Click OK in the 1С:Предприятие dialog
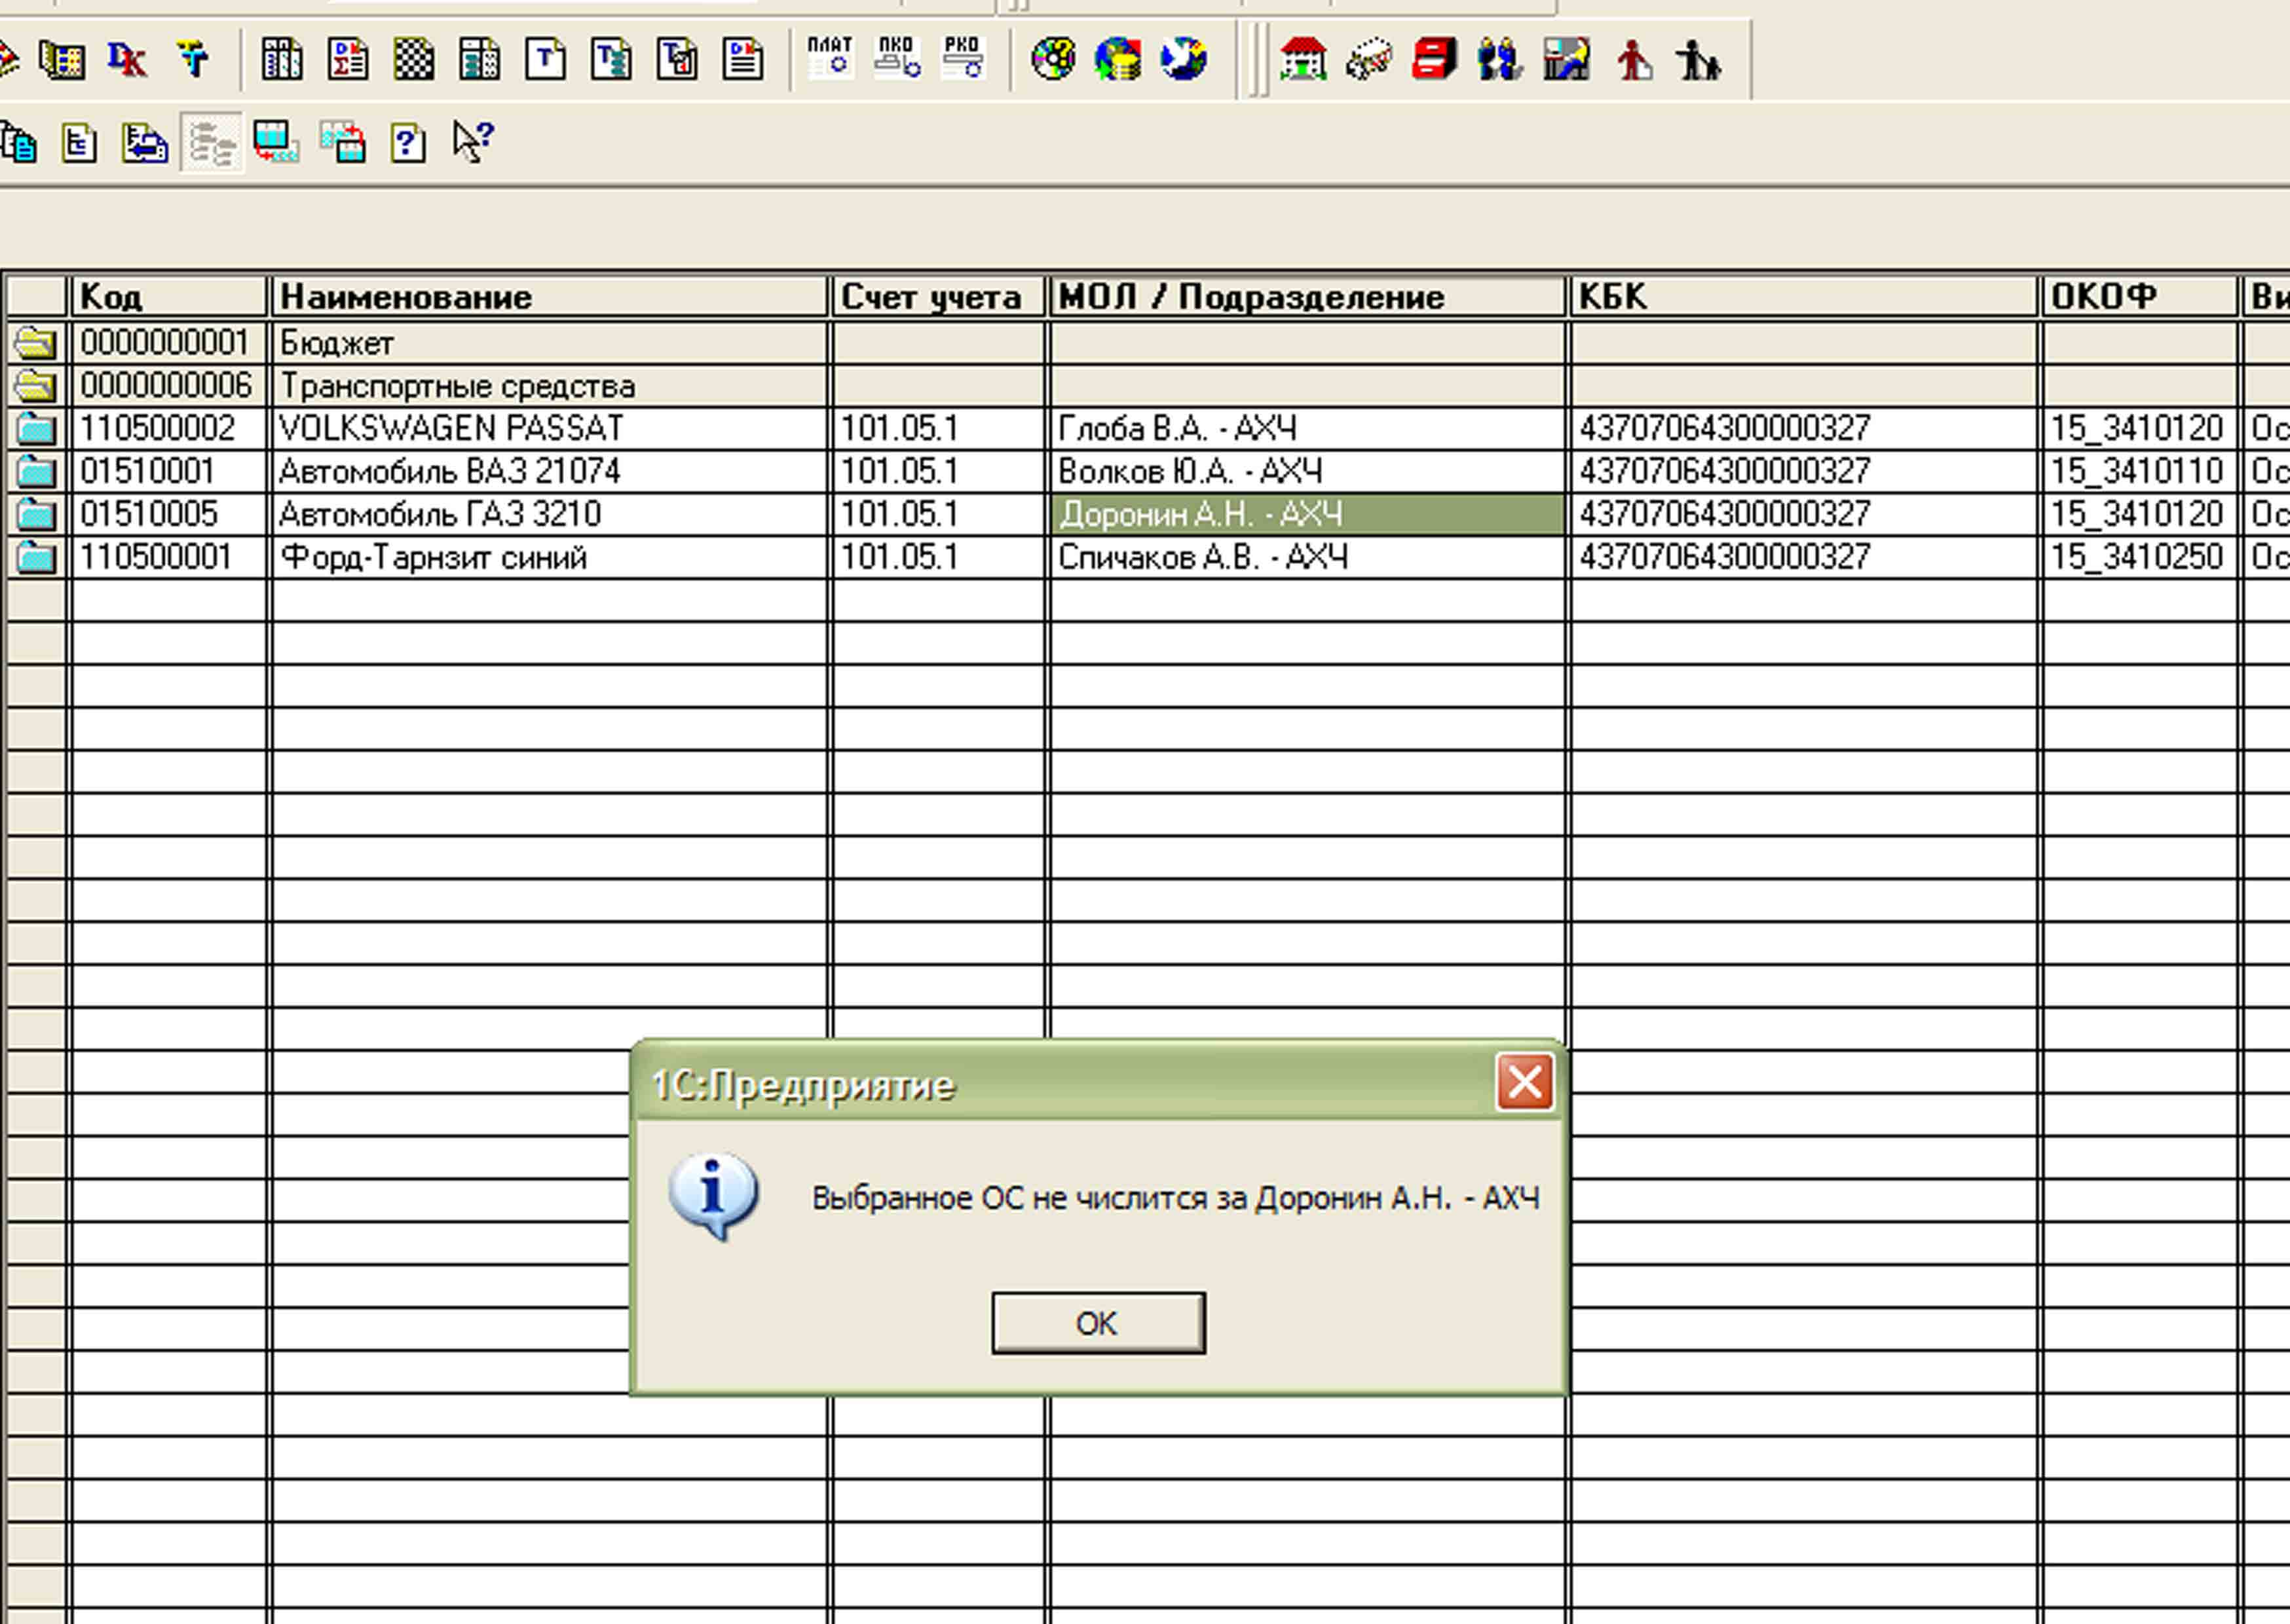Image resolution: width=2290 pixels, height=1624 pixels. pyautogui.click(x=1097, y=1323)
